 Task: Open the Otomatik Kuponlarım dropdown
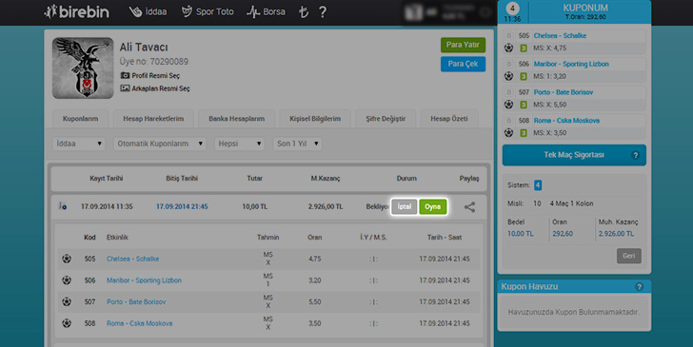tap(160, 144)
